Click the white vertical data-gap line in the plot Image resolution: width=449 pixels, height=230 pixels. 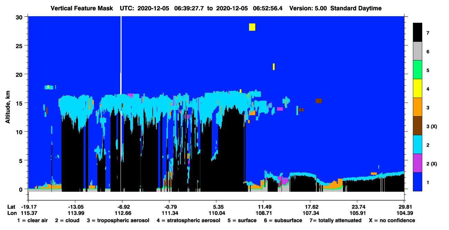(121, 55)
